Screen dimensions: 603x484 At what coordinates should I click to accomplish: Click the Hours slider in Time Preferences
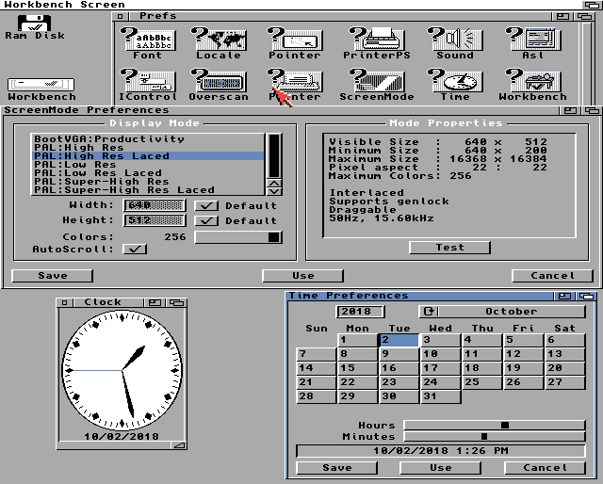pyautogui.click(x=494, y=425)
